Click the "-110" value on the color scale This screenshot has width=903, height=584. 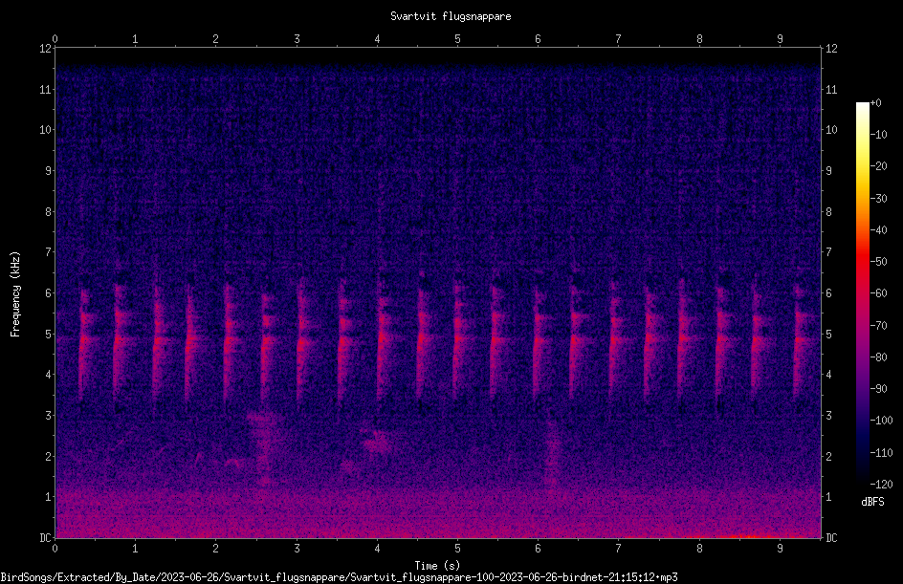click(x=881, y=453)
